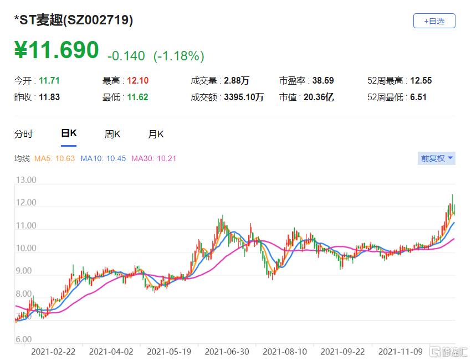Click the 52周最低 value 6.51
Image resolution: width=471 pixels, height=361 pixels.
[418, 97]
